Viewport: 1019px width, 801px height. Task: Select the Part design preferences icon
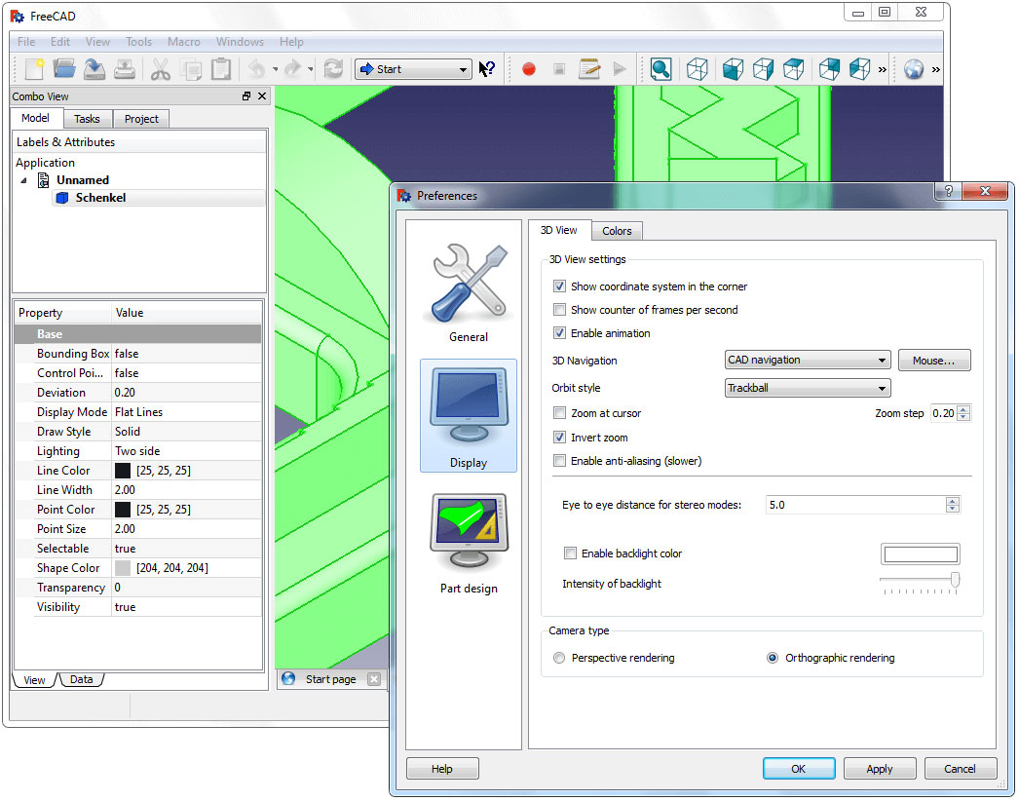469,544
